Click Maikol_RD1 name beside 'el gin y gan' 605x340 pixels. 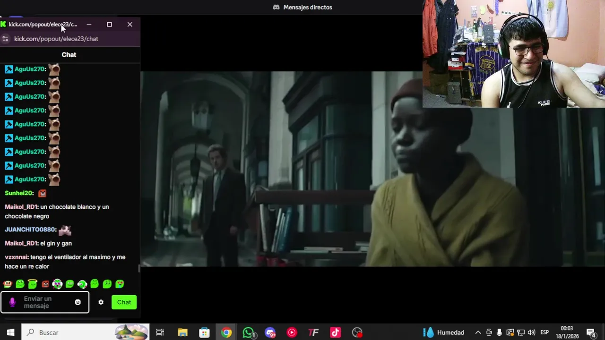[21, 243]
